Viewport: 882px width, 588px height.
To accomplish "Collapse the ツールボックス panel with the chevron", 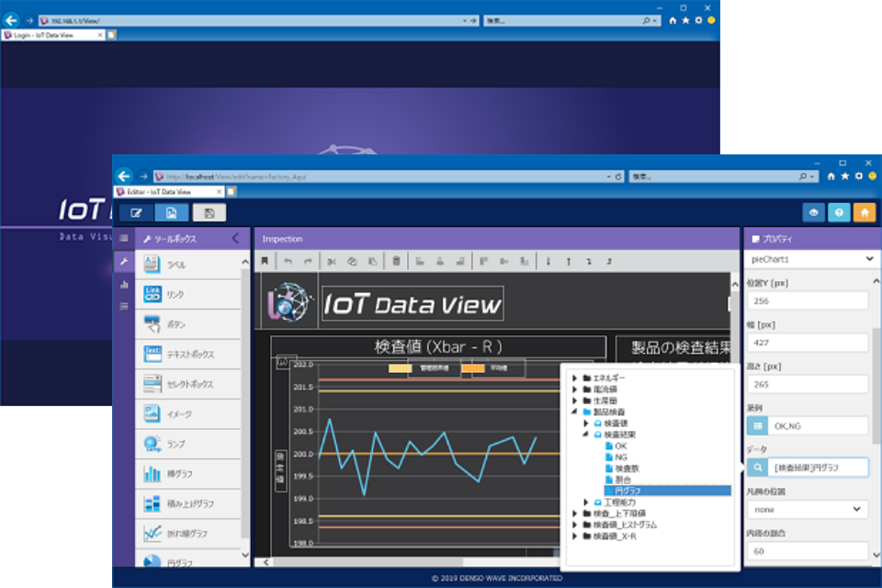I will 235,238.
